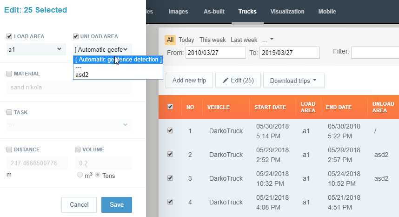Click the 05/30/2018 5:22 PM end date

tap(344, 131)
